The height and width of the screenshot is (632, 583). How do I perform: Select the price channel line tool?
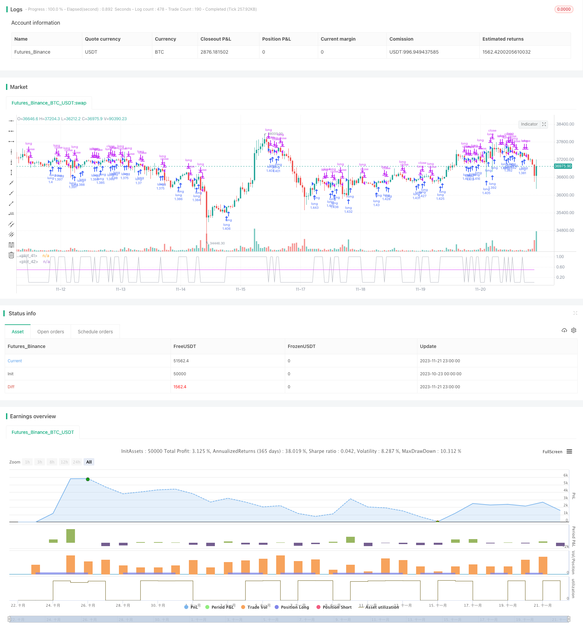pos(11,224)
